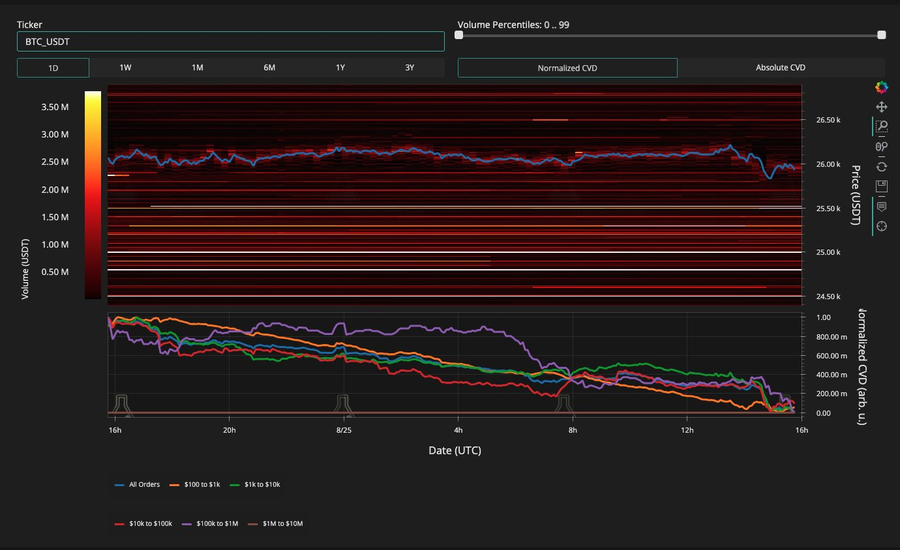Select the Pan tool
Viewport: 900px width, 550px height.
pyautogui.click(x=882, y=107)
